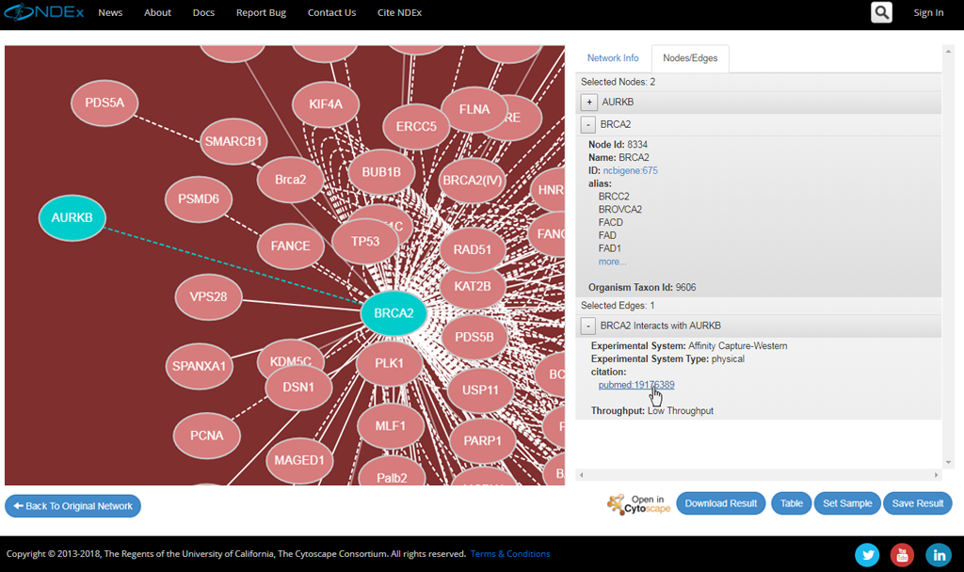Select the Nodes/Edges tab
The image size is (964, 572).
pos(690,58)
